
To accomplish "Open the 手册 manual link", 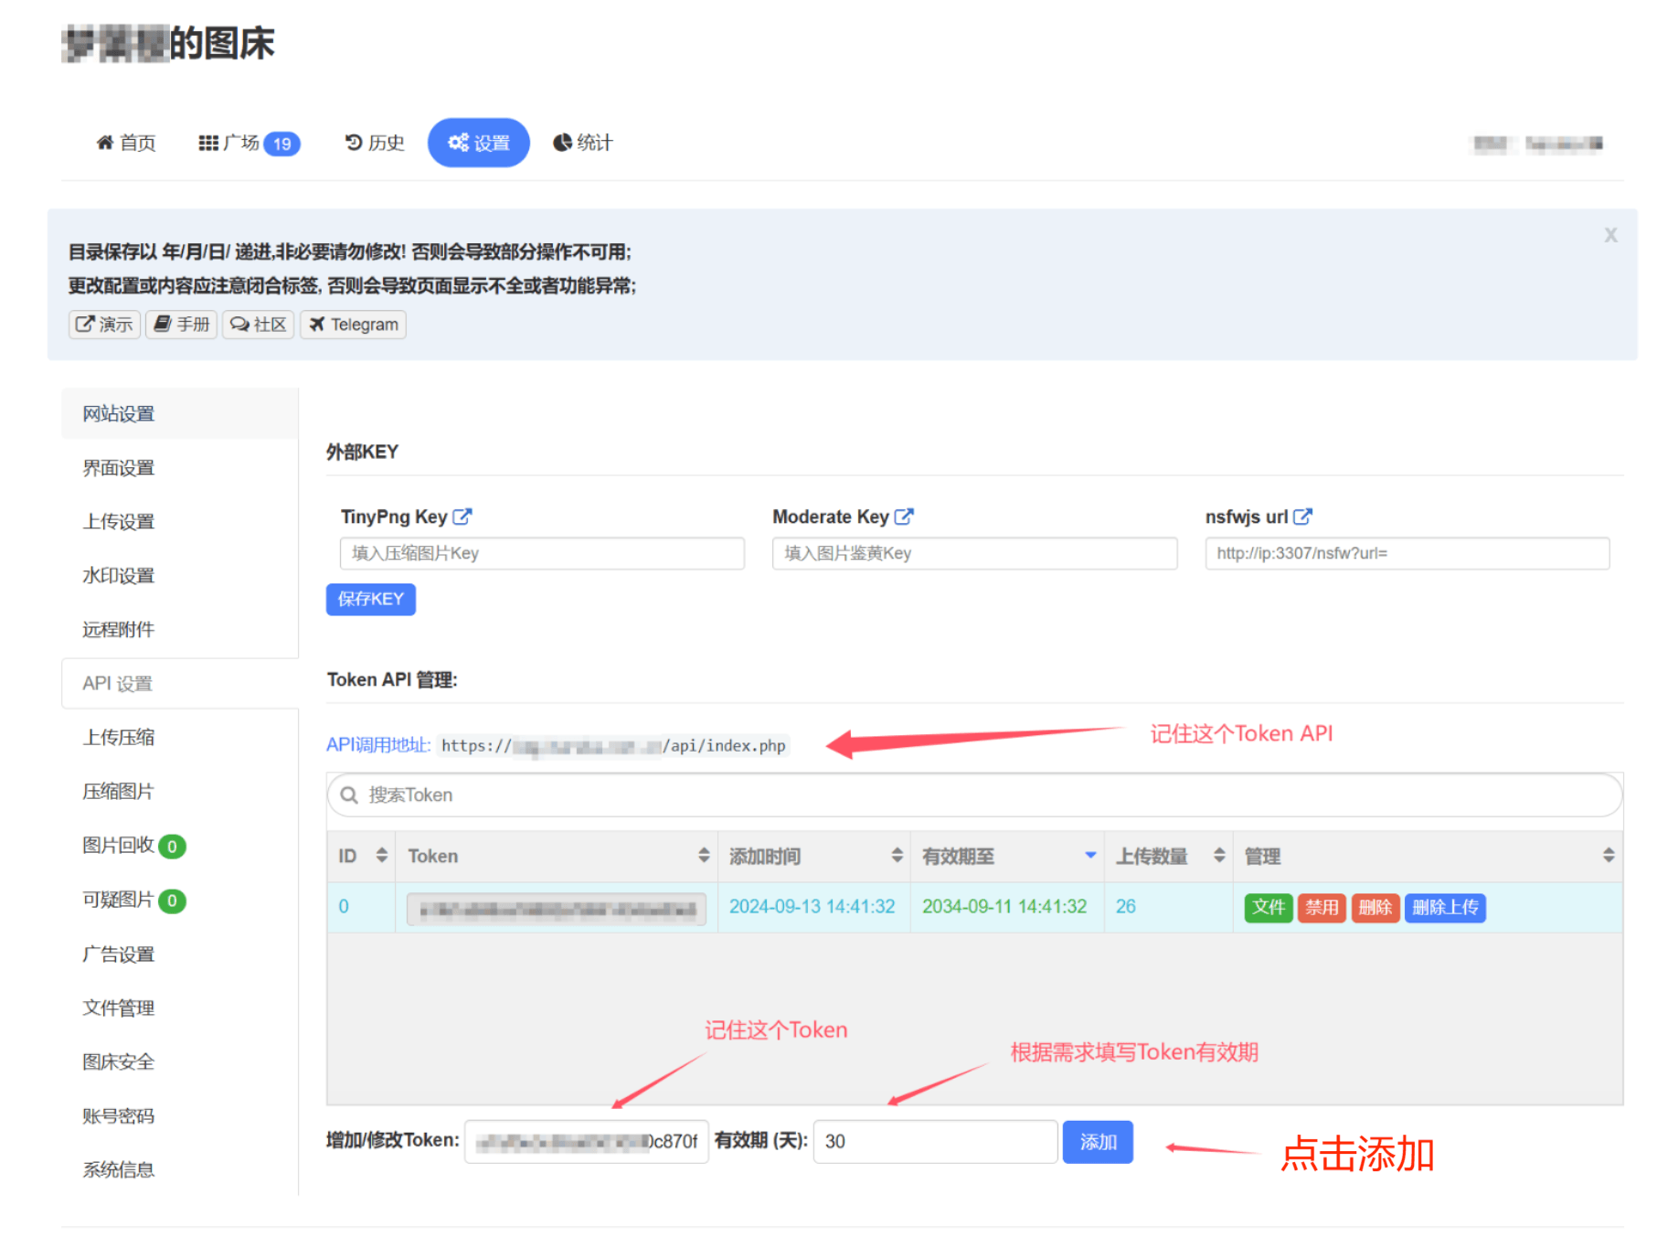I will pos(181,325).
